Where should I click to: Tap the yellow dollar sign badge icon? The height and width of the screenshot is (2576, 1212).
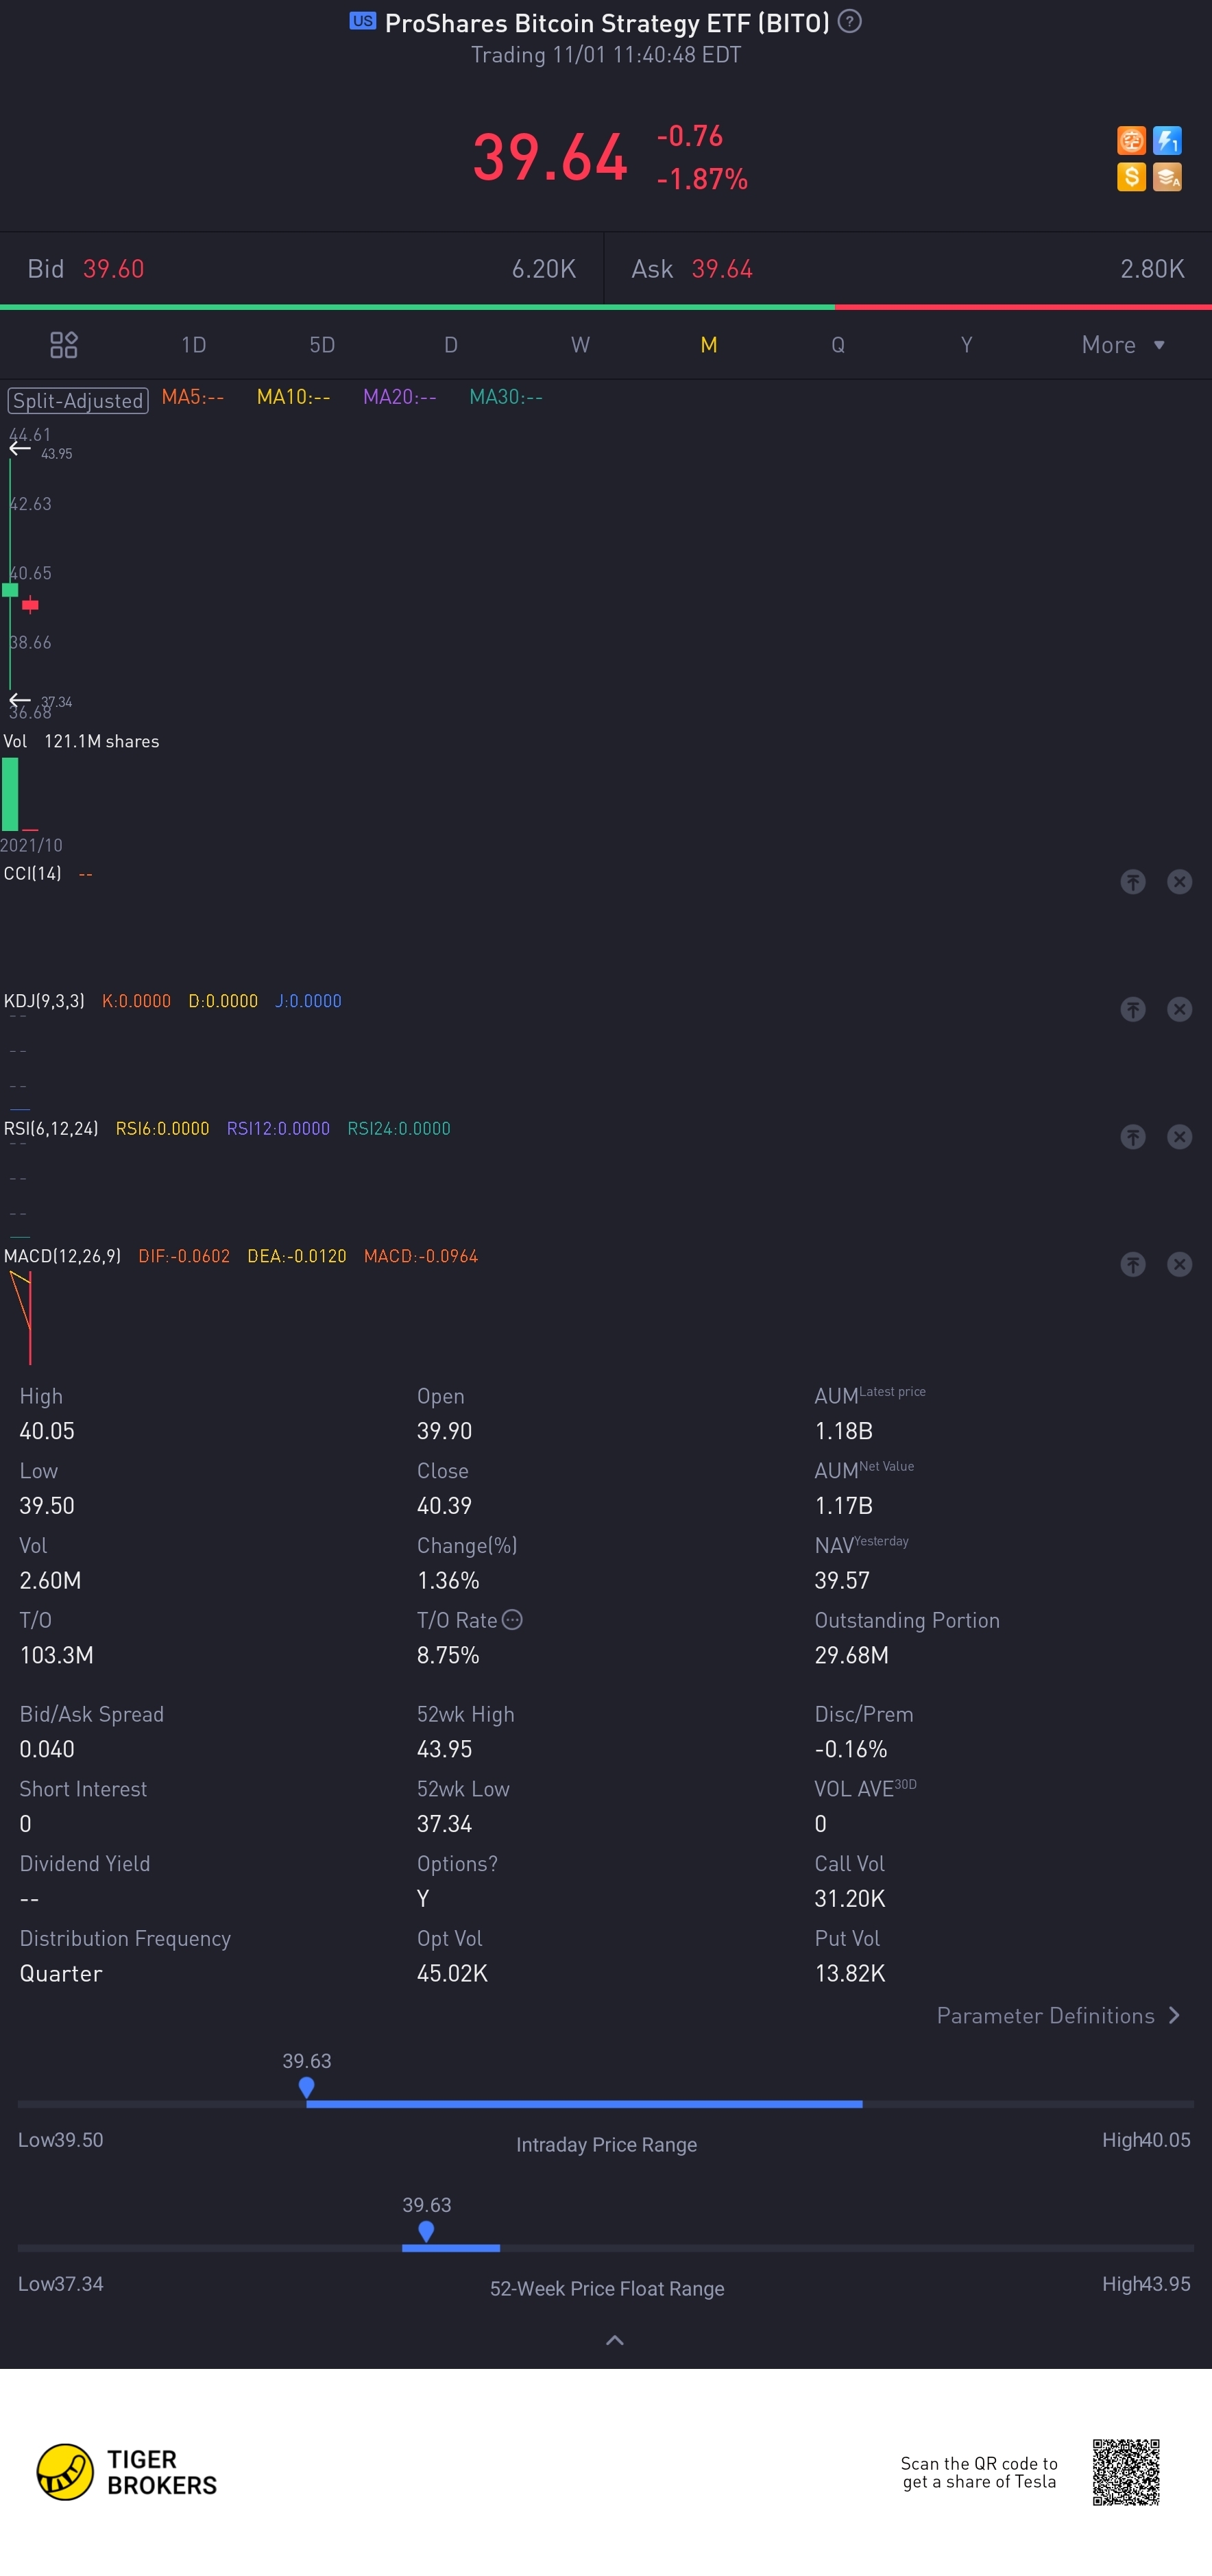click(x=1131, y=177)
